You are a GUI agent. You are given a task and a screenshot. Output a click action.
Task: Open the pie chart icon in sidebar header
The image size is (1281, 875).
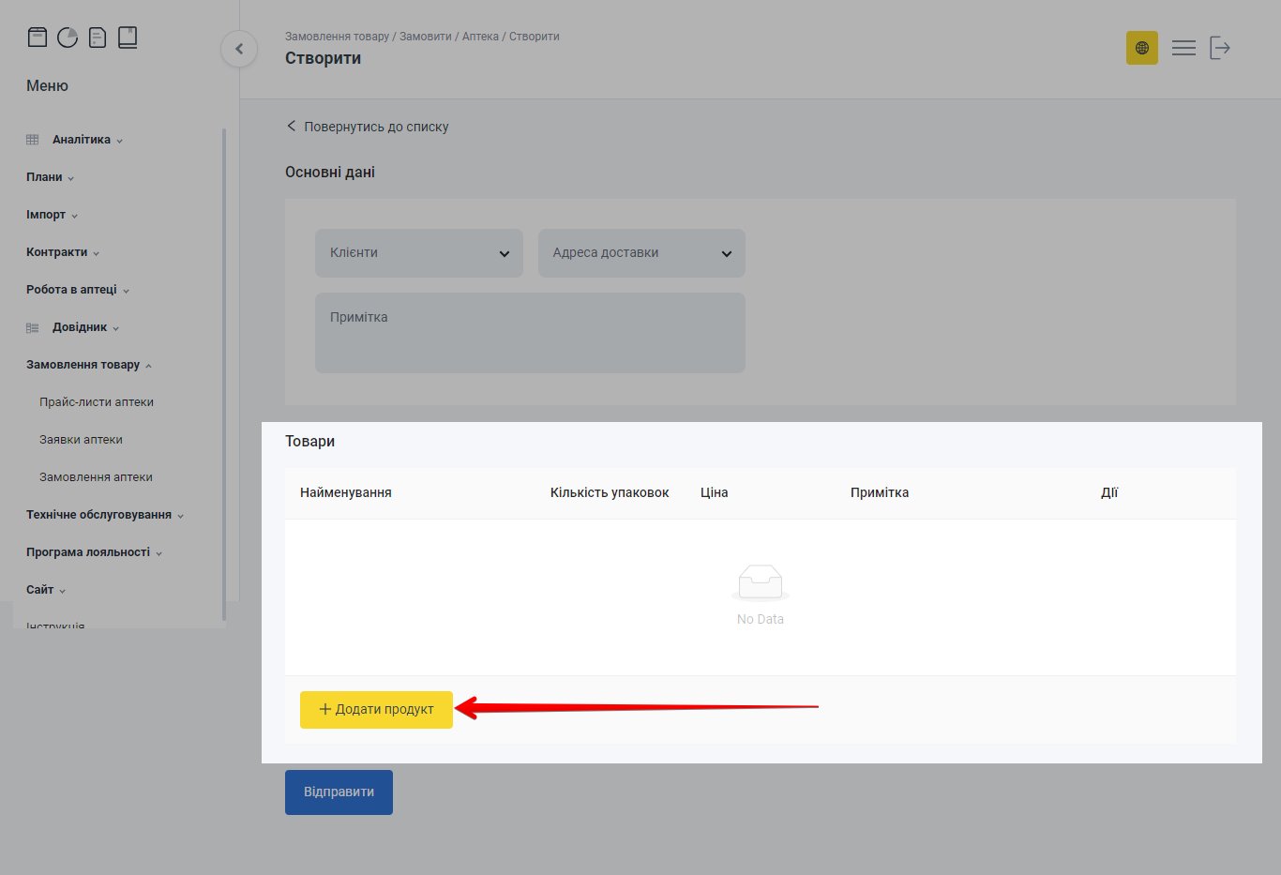tap(68, 38)
